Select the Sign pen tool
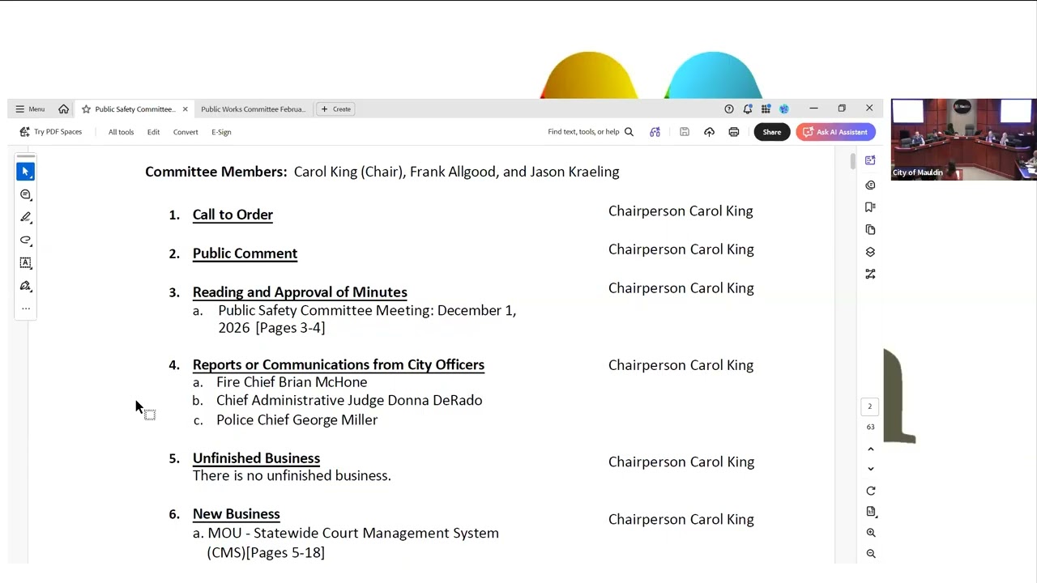This screenshot has width=1037, height=583. click(x=26, y=286)
